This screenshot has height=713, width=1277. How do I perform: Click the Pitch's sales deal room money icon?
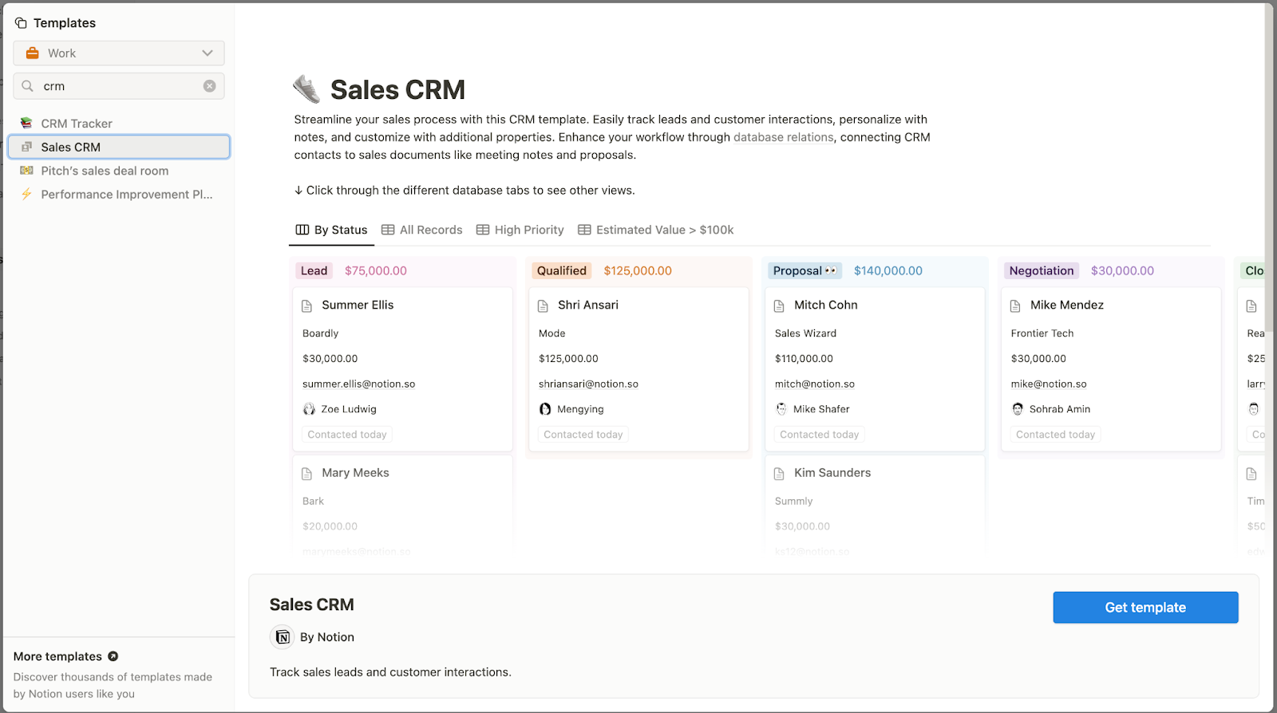tap(26, 171)
